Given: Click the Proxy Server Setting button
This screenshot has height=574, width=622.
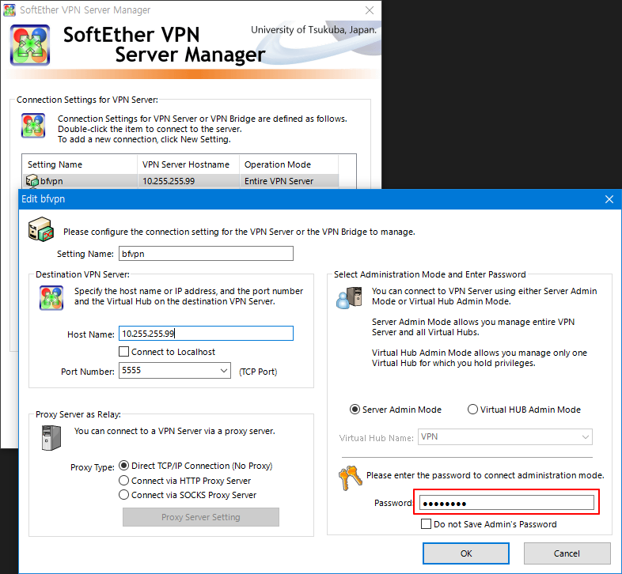Looking at the screenshot, I should tap(201, 517).
